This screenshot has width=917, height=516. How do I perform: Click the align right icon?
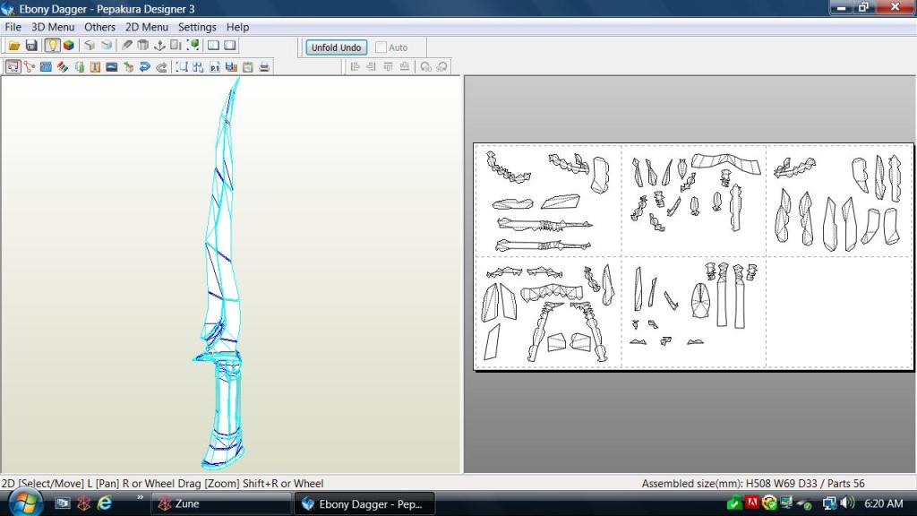tap(372, 66)
